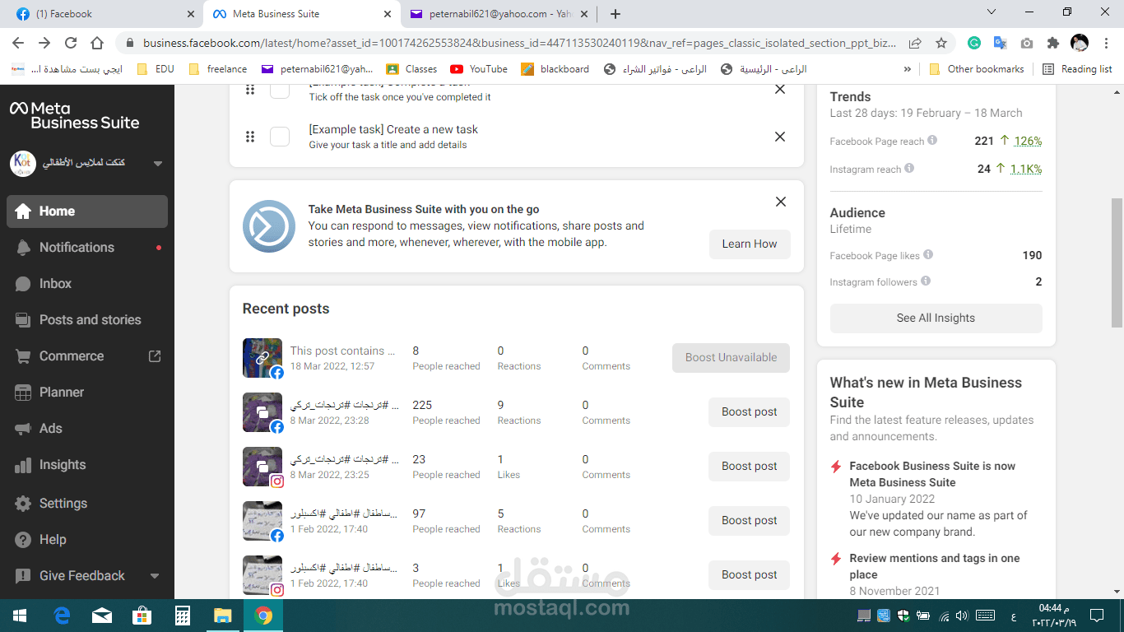
Task: Open the Reading list
Action: click(1077, 69)
